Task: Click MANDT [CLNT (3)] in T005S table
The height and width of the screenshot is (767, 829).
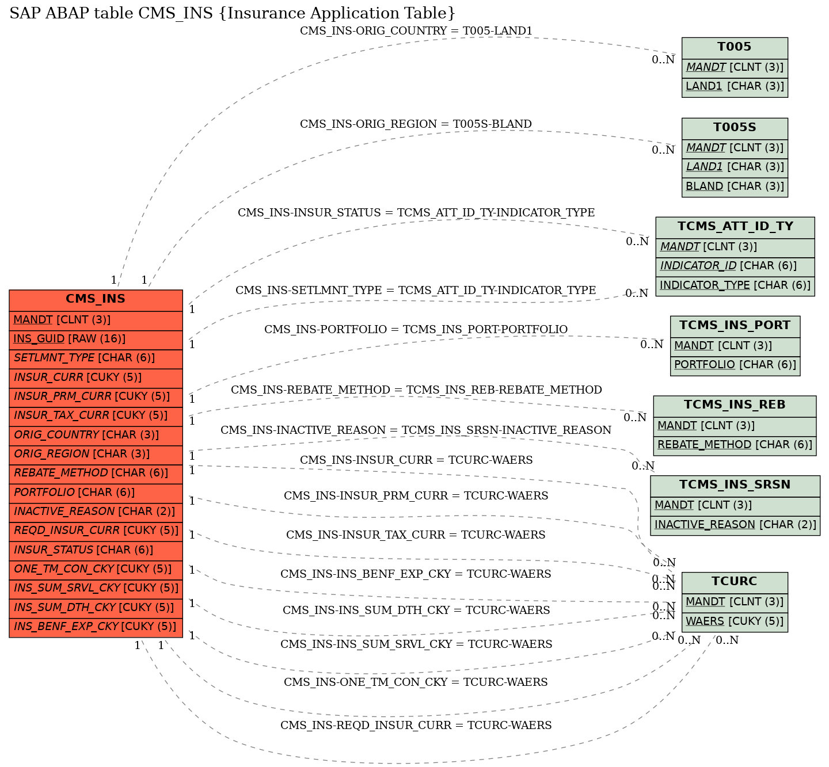Action: click(x=735, y=148)
